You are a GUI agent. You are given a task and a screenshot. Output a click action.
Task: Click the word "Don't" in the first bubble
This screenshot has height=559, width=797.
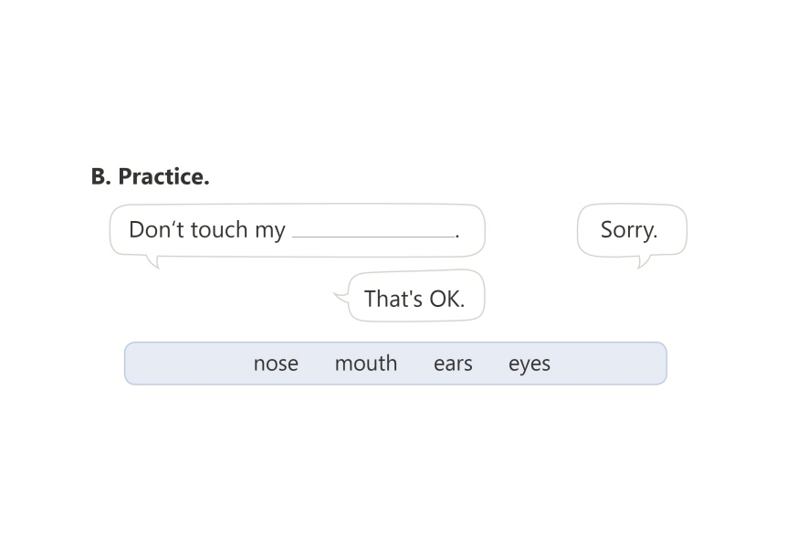pos(156,230)
